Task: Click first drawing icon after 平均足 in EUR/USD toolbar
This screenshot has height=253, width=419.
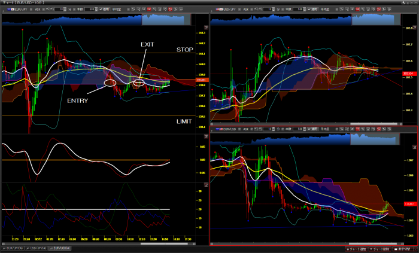Action: [342, 129]
